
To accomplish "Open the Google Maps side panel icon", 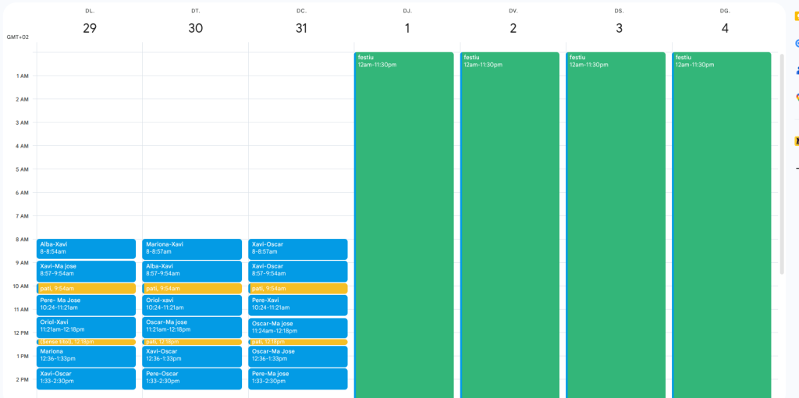I will 797,98.
